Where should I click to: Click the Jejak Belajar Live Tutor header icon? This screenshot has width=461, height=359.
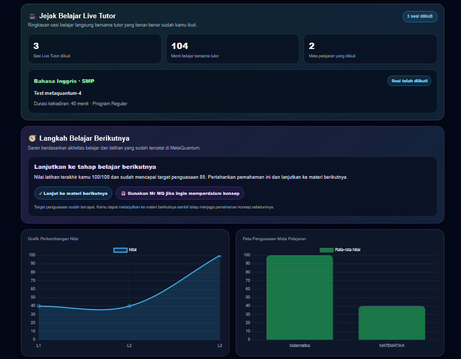pyautogui.click(x=32, y=16)
